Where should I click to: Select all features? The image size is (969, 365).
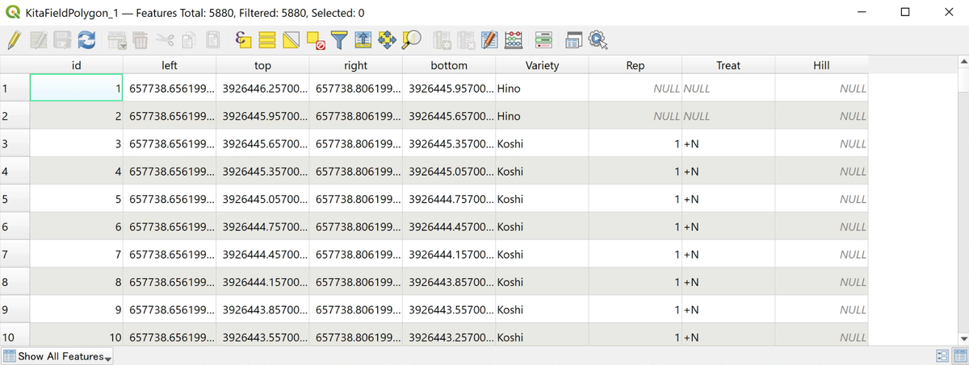268,39
